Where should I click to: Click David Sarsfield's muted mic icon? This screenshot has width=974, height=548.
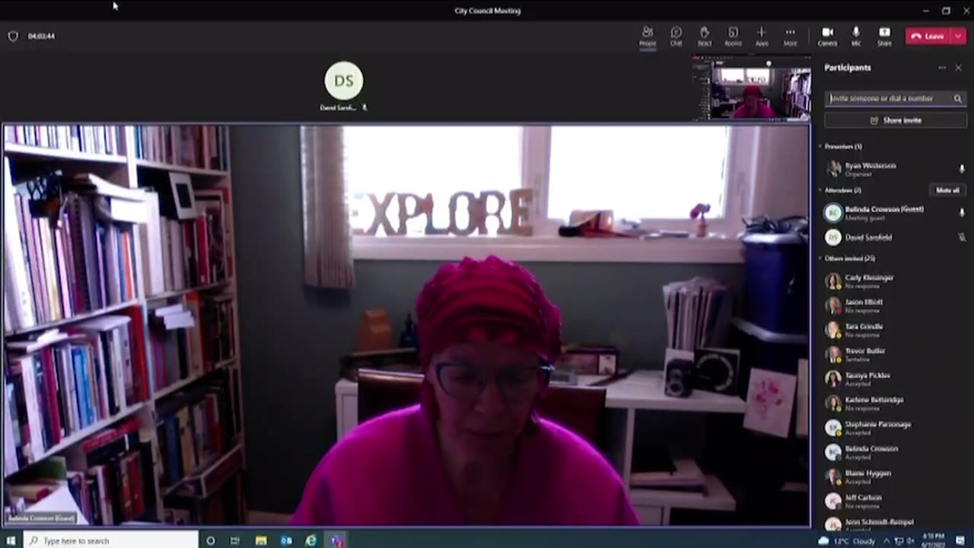click(x=962, y=237)
